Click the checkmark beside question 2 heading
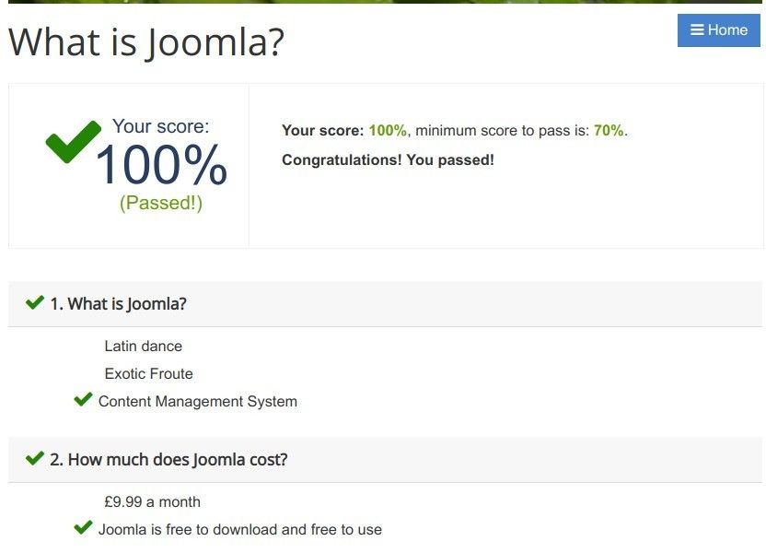This screenshot has height=553, width=766. (x=35, y=459)
